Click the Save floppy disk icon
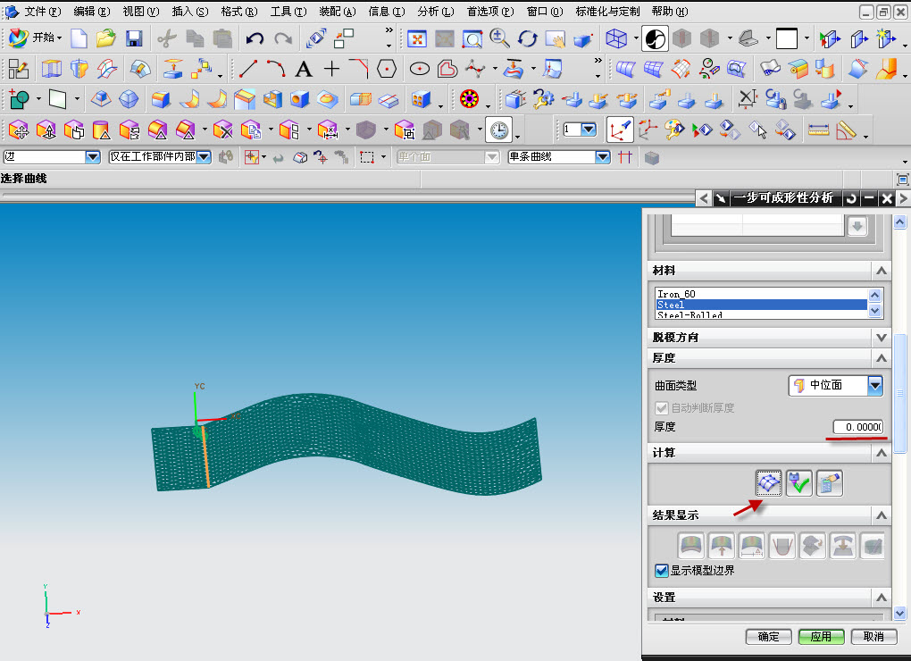Screen dimensions: 911x661 pos(134,39)
